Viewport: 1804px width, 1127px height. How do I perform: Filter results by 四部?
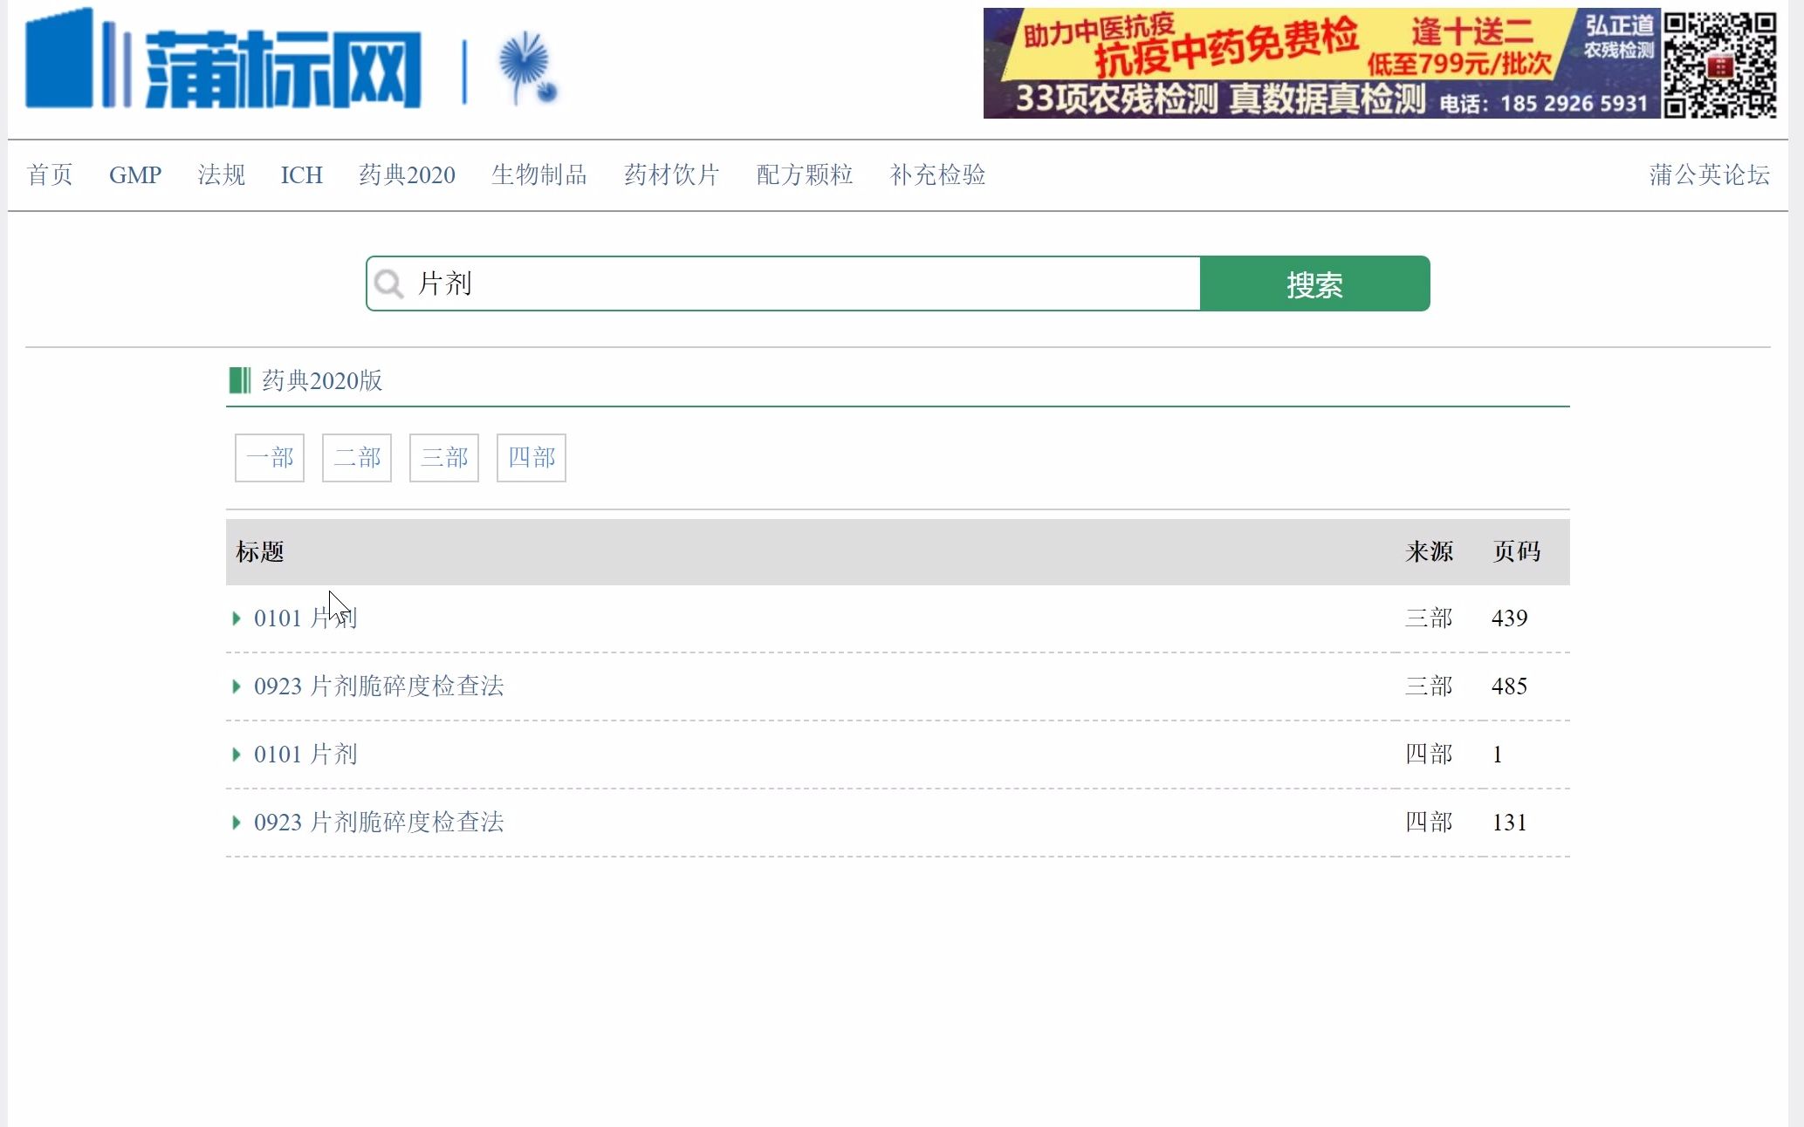coord(532,458)
